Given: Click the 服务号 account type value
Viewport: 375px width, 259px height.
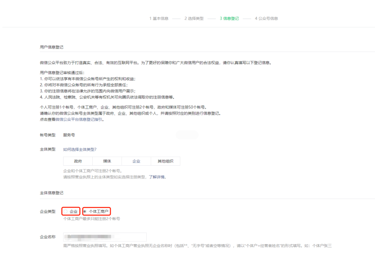Looking at the screenshot, I should 69,135.
